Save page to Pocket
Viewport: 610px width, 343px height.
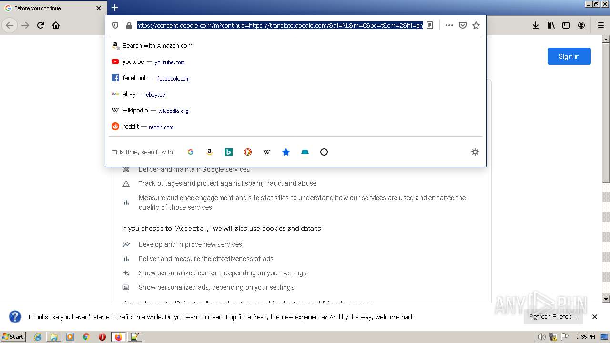(462, 25)
